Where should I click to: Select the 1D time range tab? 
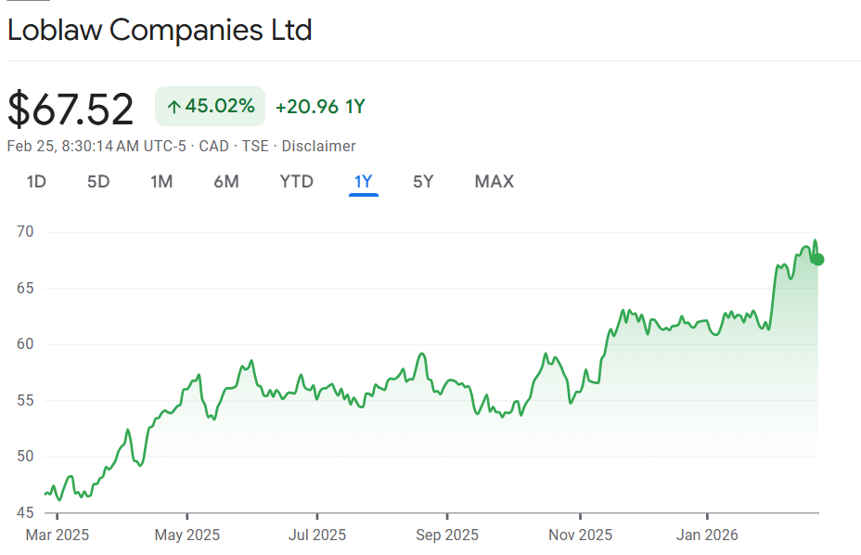[36, 182]
